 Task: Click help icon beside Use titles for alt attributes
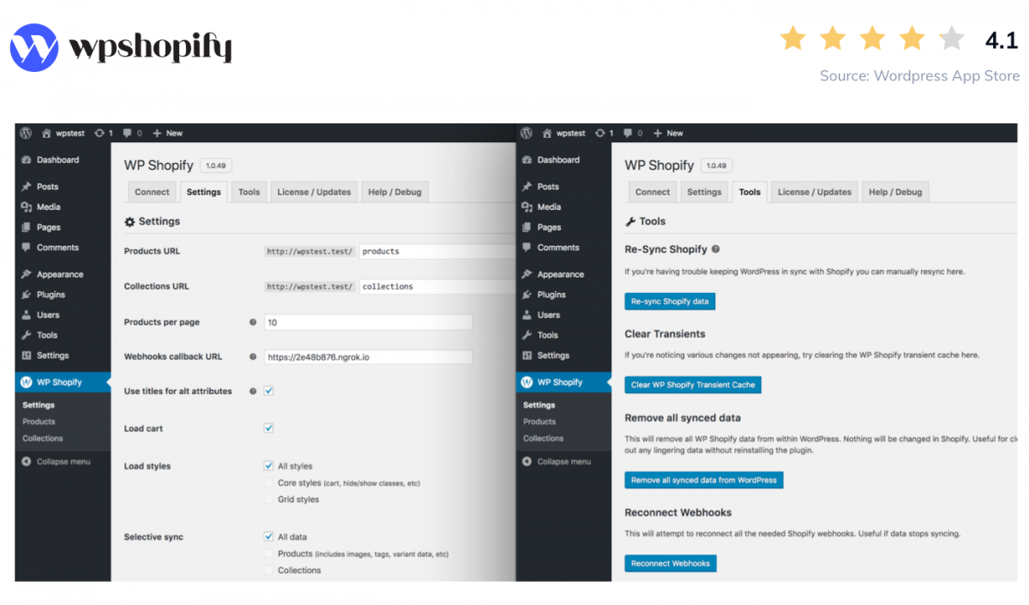click(253, 391)
